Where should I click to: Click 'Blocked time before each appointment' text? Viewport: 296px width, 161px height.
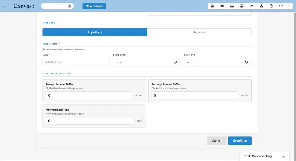(64, 88)
